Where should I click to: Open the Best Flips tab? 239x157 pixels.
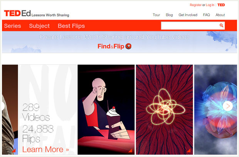click(x=71, y=26)
